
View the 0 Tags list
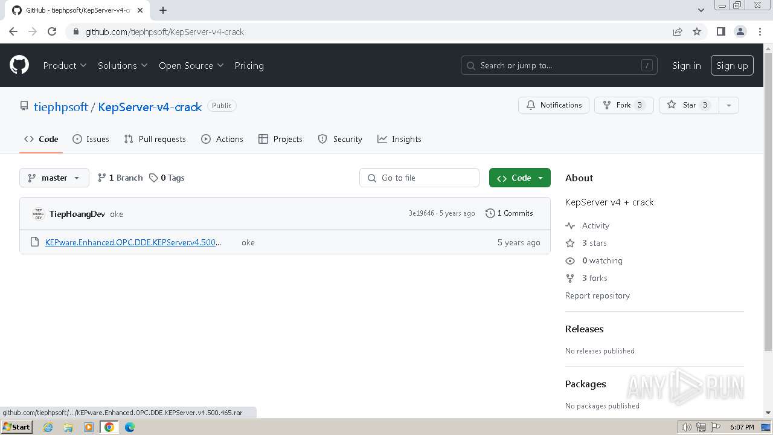167,178
